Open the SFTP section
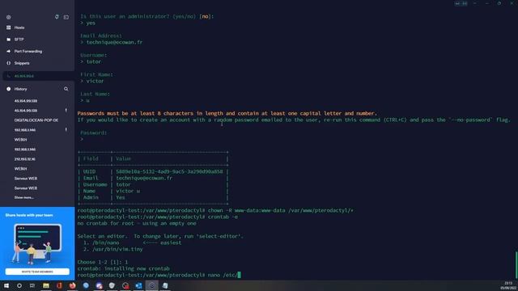This screenshot has width=518, height=291. coord(19,40)
